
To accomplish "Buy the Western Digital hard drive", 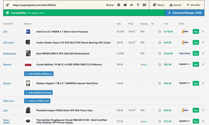I will point(196,83).
